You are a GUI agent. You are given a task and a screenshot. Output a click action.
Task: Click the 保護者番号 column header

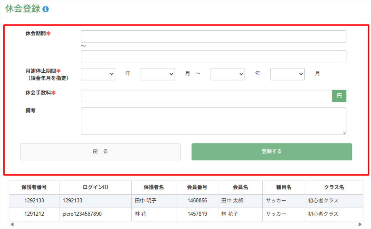point(34,187)
